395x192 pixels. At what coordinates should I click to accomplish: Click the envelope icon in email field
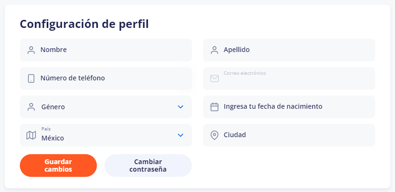coord(215,79)
